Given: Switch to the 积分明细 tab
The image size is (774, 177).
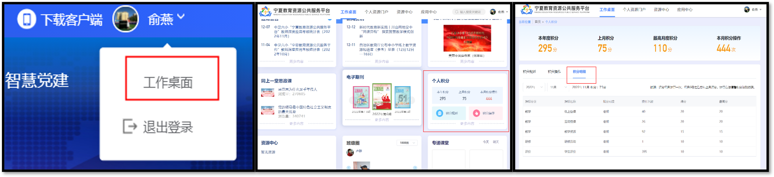Looking at the screenshot, I should coord(579,72).
